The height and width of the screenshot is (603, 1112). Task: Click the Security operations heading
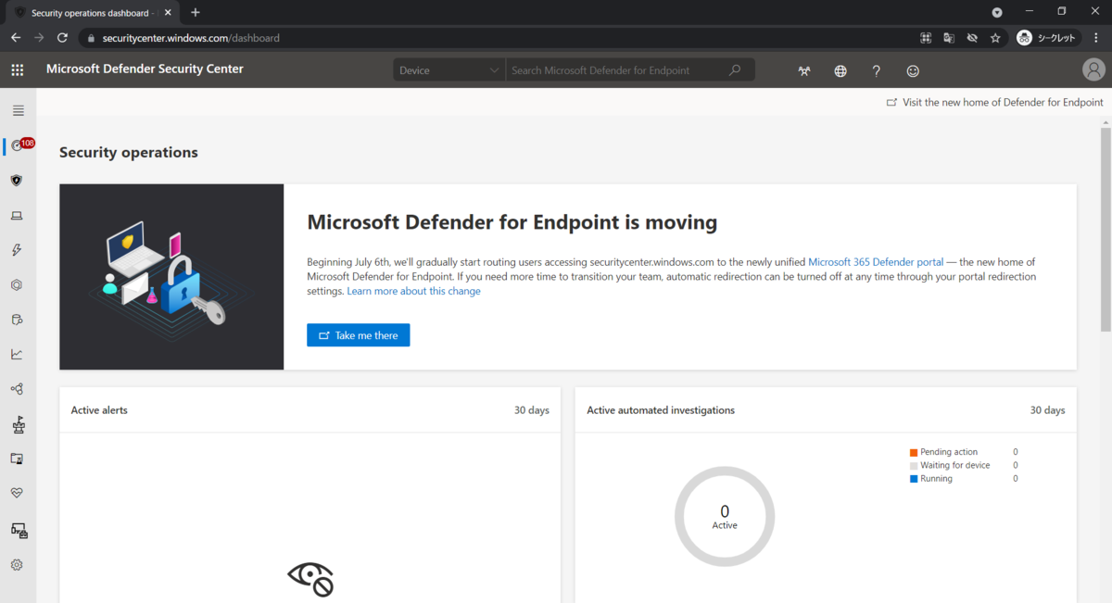[129, 153]
